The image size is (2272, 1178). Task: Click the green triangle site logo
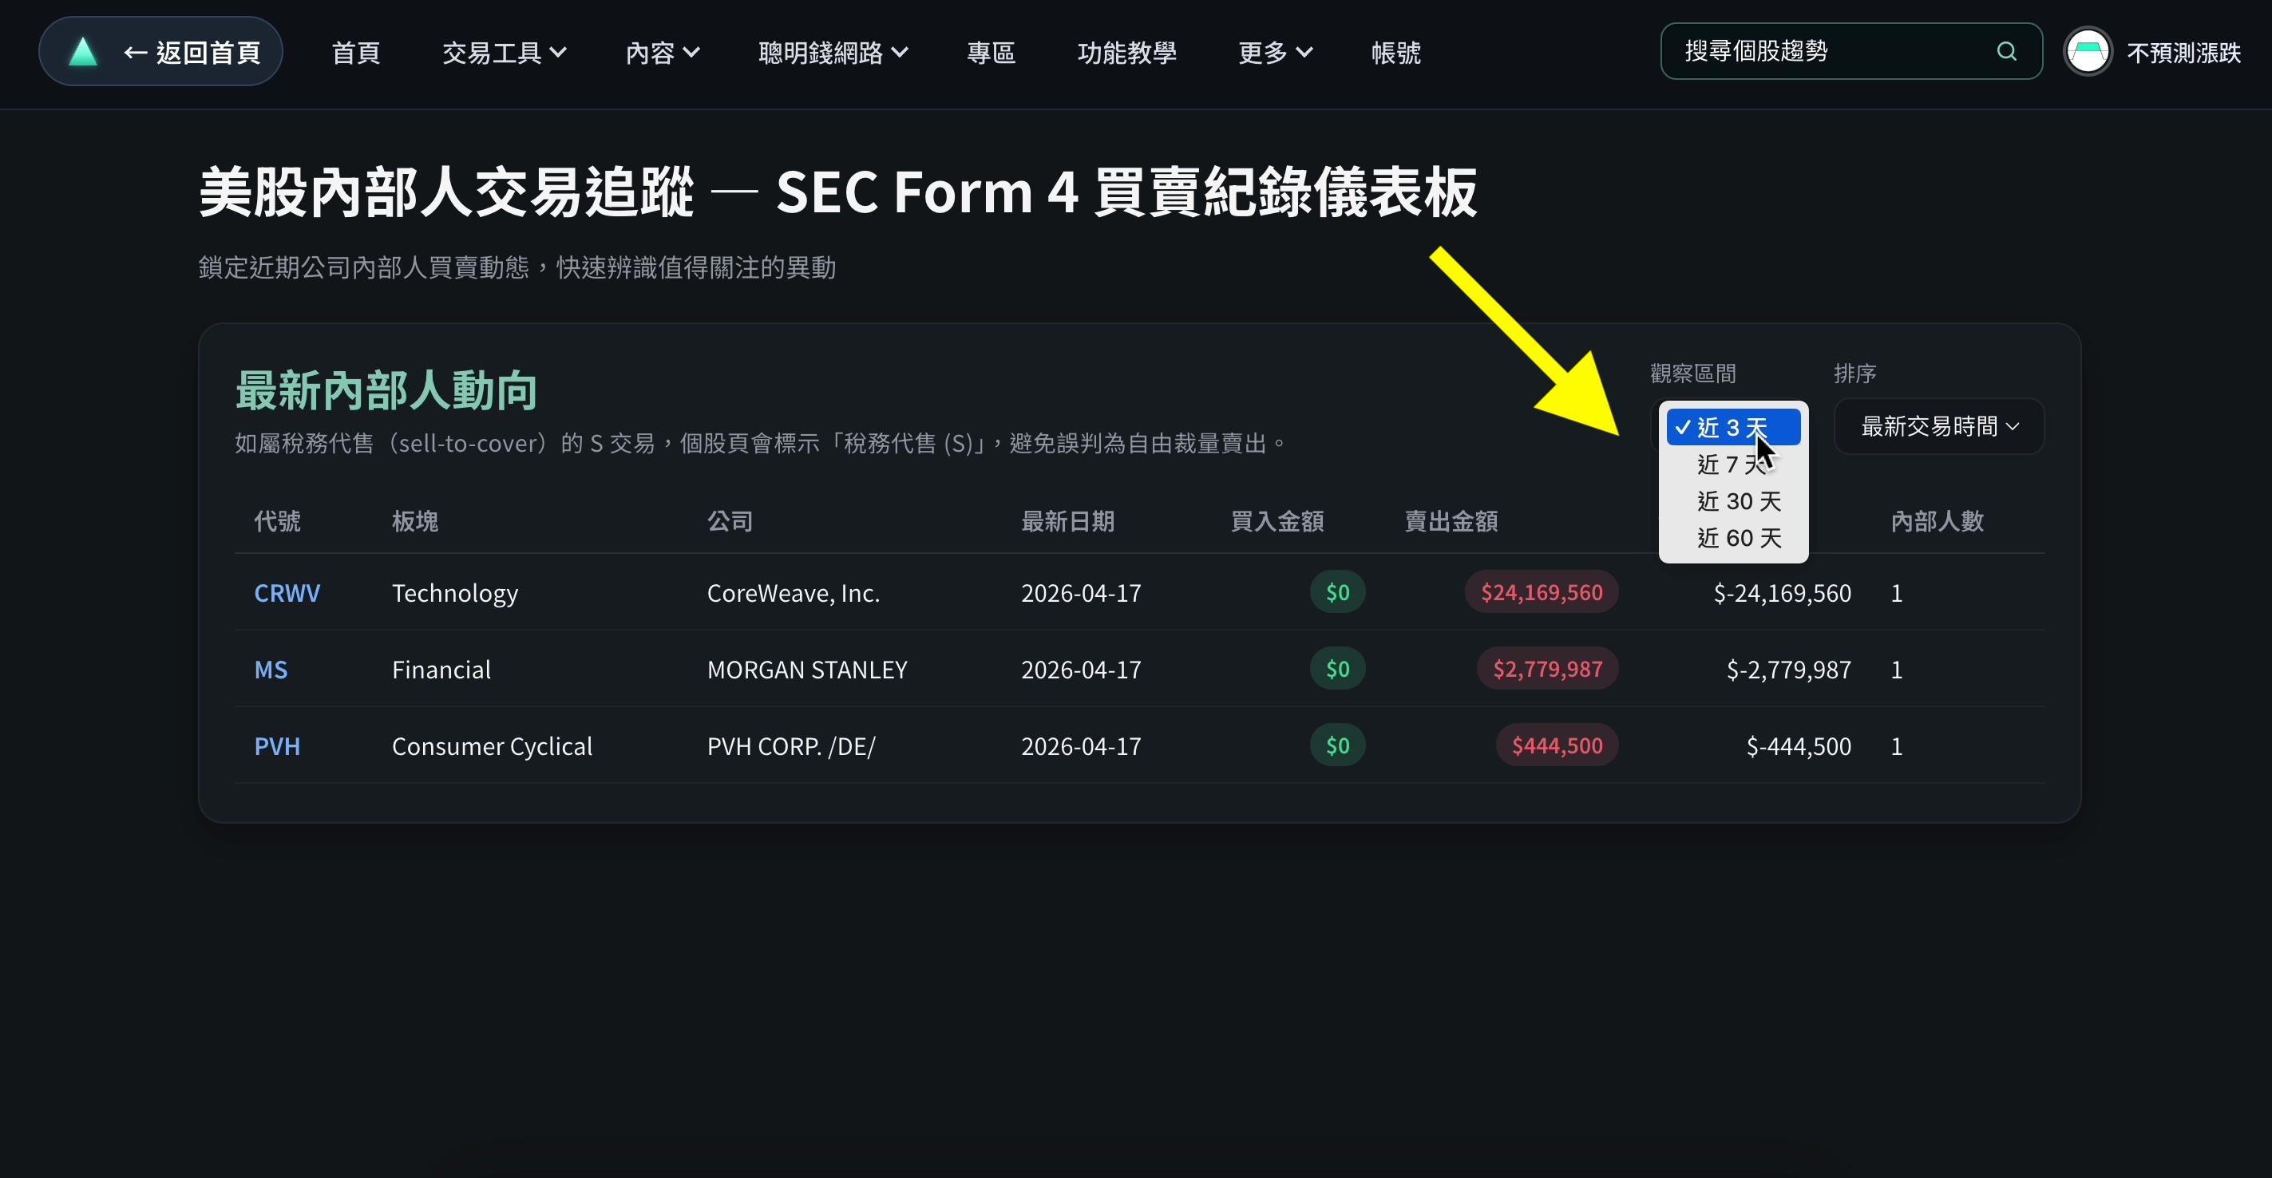83,51
